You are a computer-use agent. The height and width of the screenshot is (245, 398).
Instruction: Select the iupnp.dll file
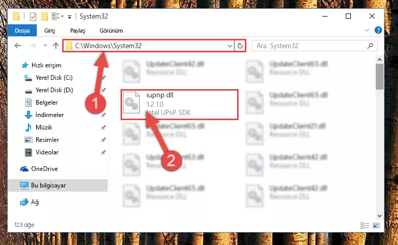(x=180, y=104)
